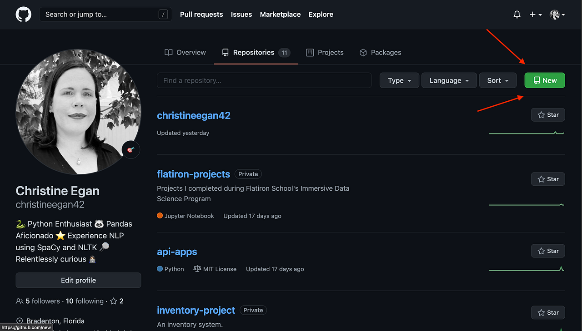The width and height of the screenshot is (582, 331).
Task: Open the profile avatar menu
Action: click(556, 14)
